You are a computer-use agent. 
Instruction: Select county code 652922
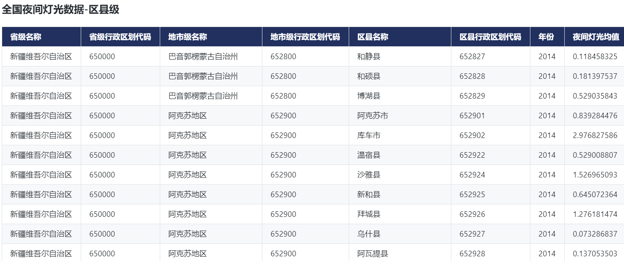tap(472, 155)
